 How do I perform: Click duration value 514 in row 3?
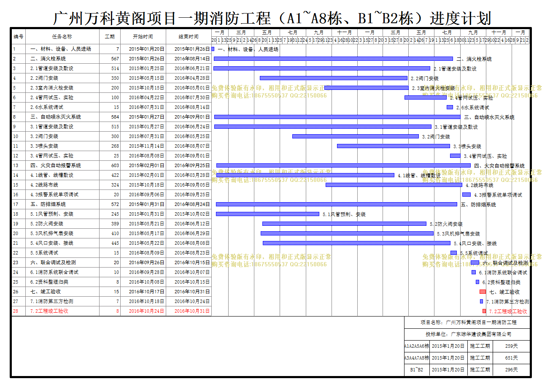[x=115, y=68]
